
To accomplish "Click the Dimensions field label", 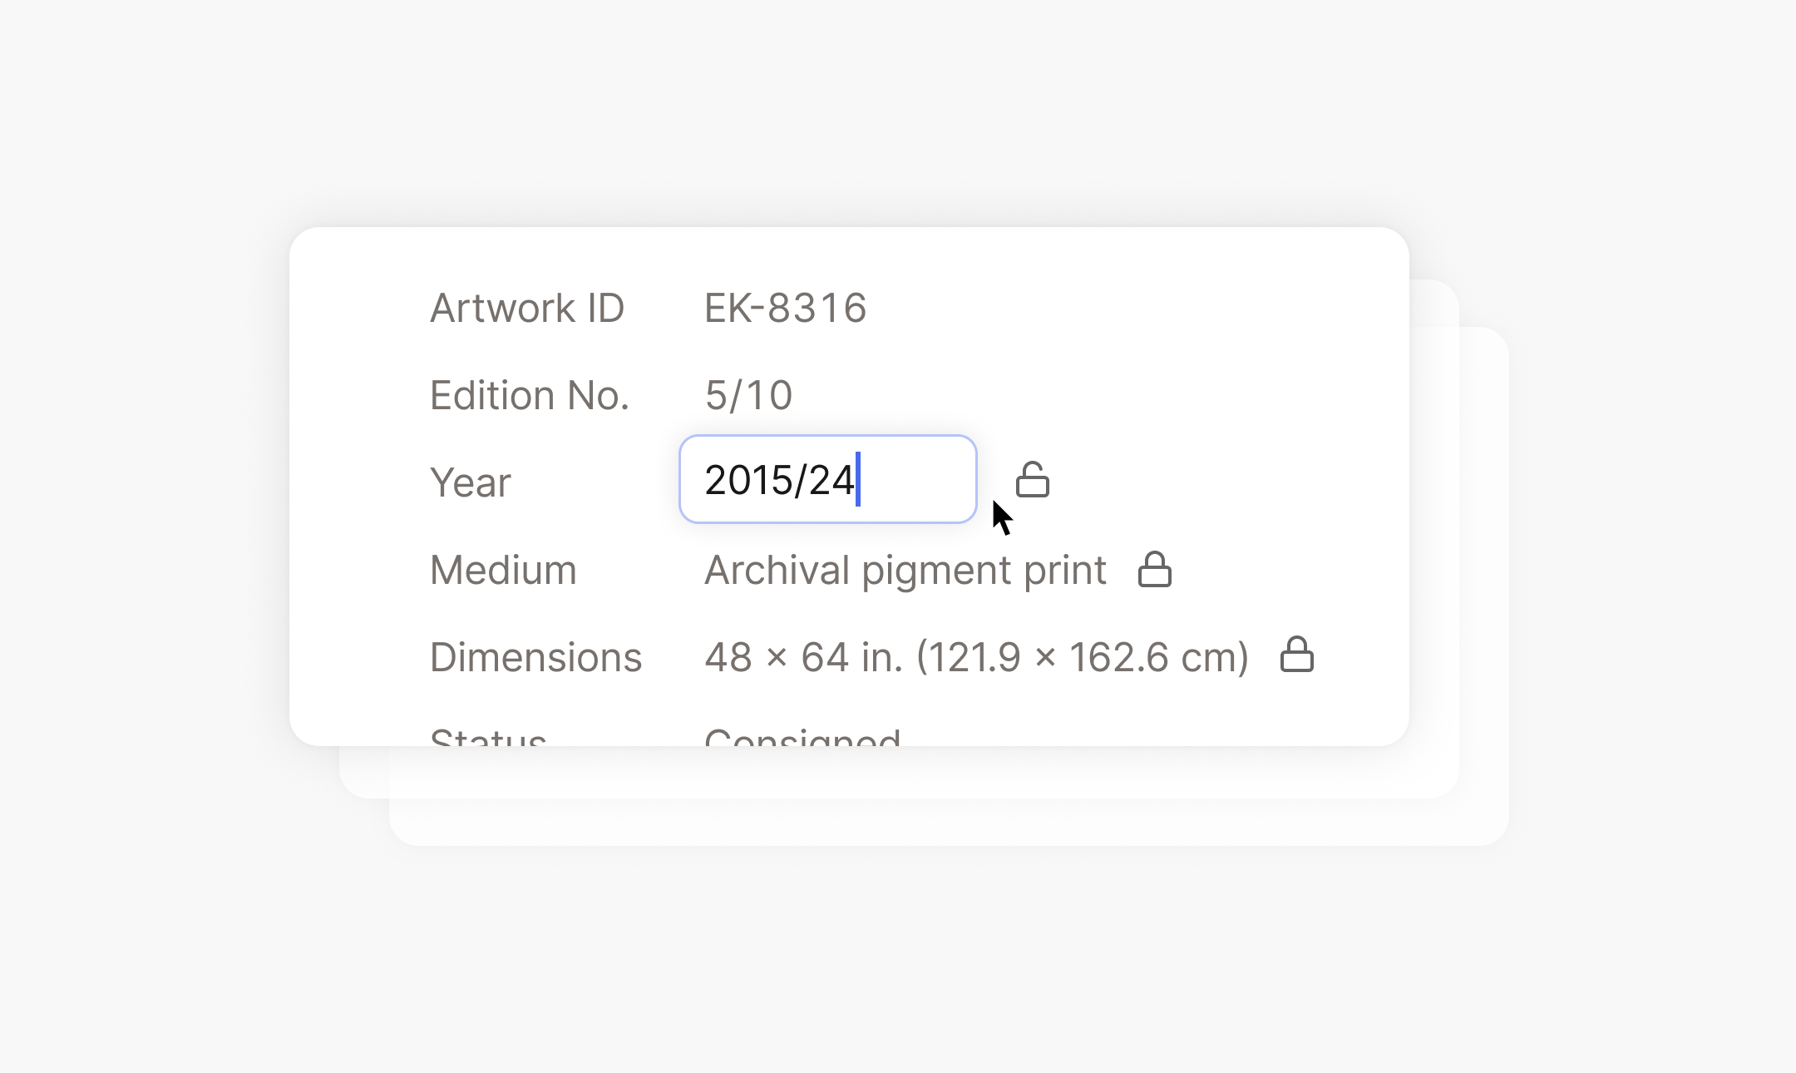I will [536, 657].
